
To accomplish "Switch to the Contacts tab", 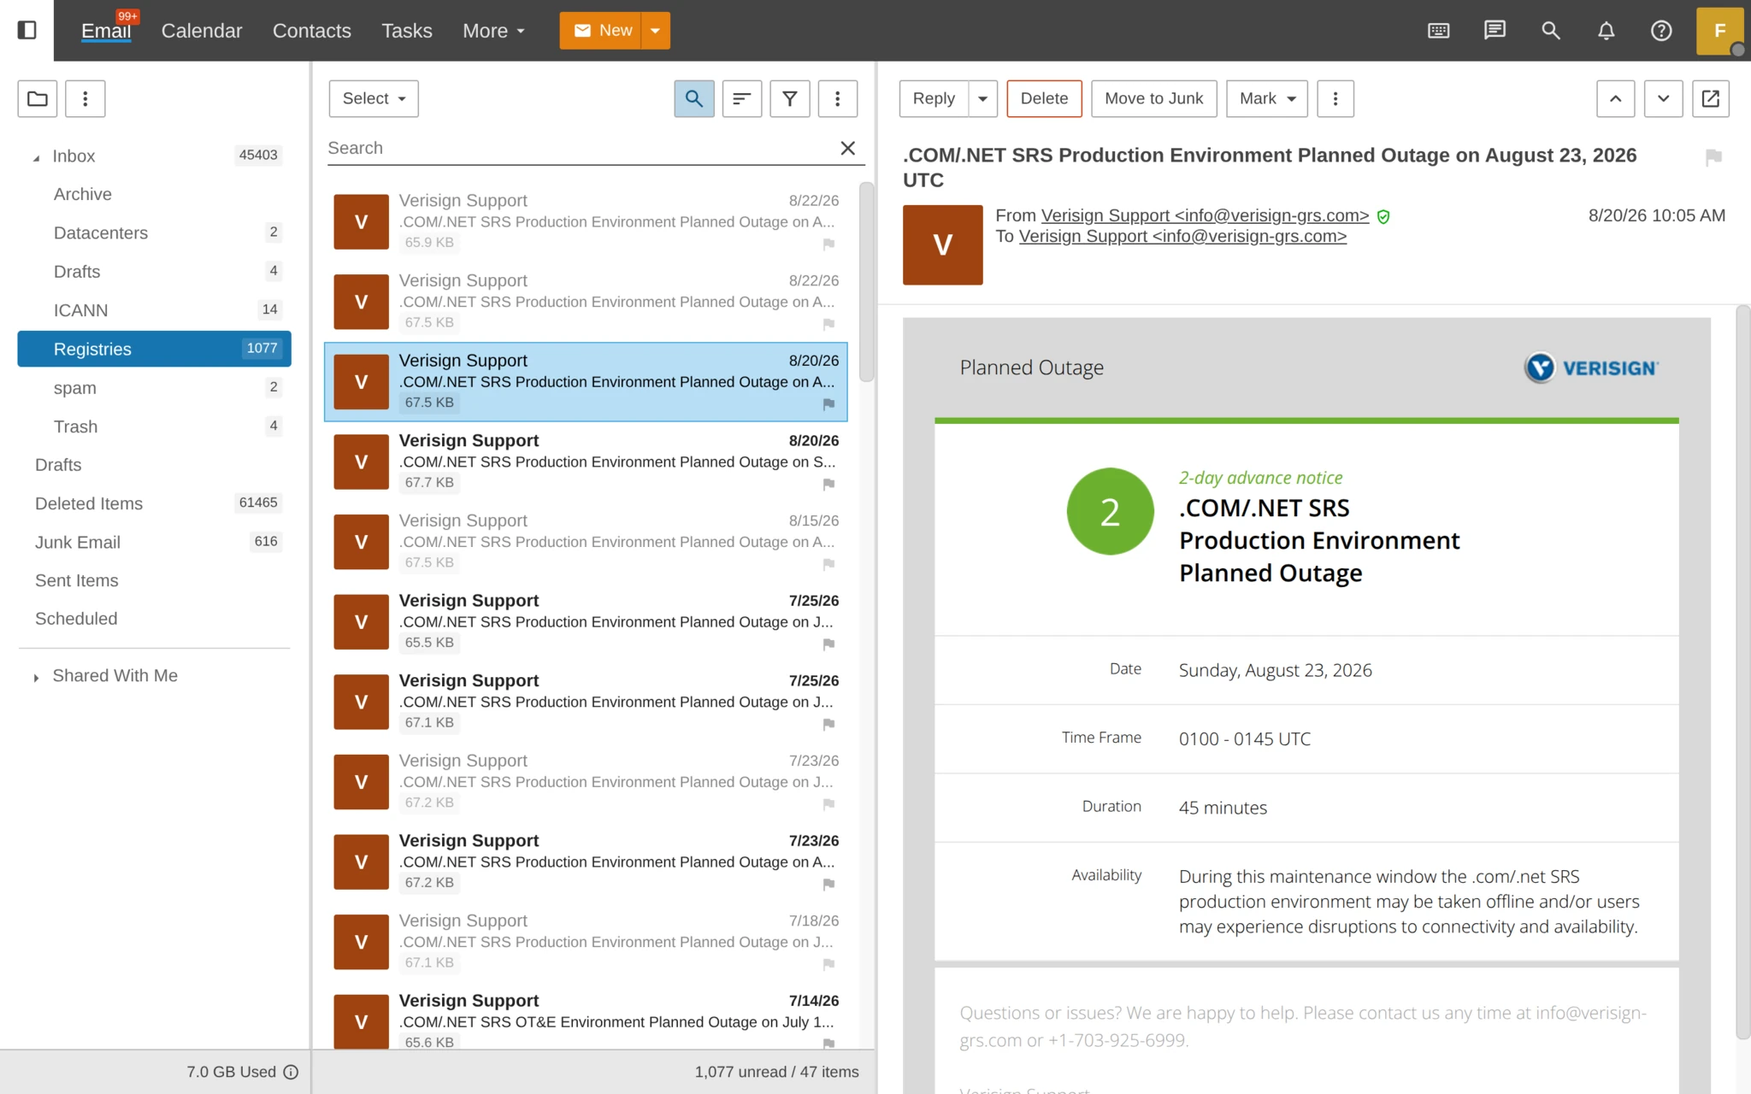I will pyautogui.click(x=312, y=31).
